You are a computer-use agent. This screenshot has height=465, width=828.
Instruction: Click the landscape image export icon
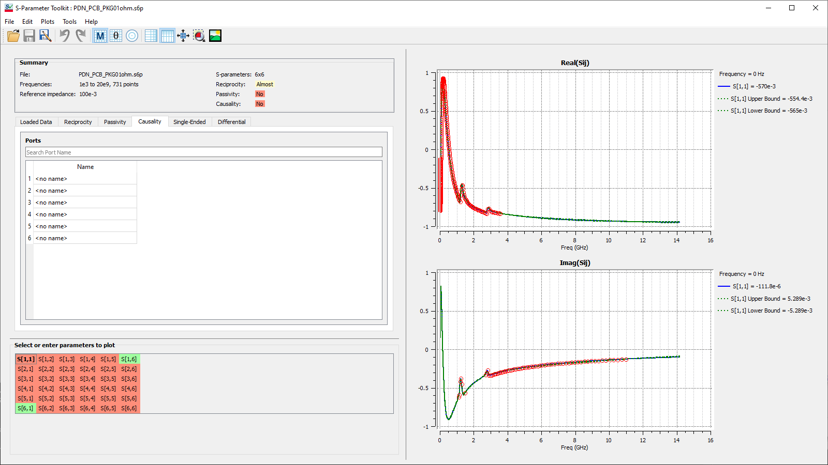click(x=215, y=36)
